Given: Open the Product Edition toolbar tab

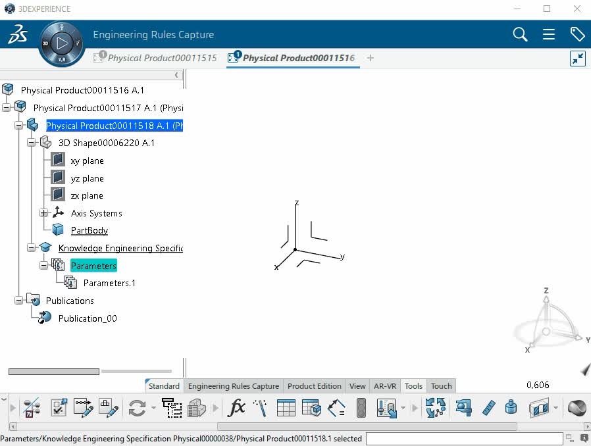Looking at the screenshot, I should pyautogui.click(x=315, y=386).
